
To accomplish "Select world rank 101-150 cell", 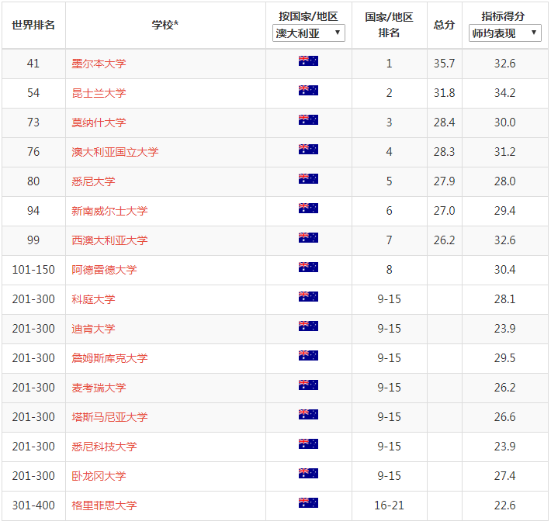I will pyautogui.click(x=33, y=270).
